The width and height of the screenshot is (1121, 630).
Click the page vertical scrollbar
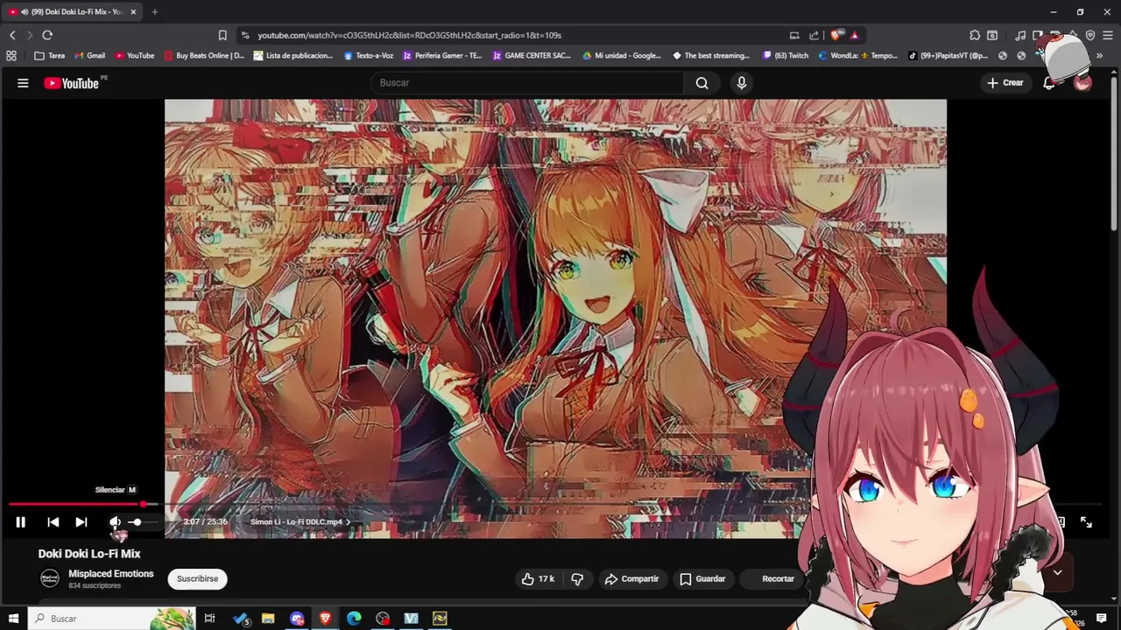pos(1114,153)
